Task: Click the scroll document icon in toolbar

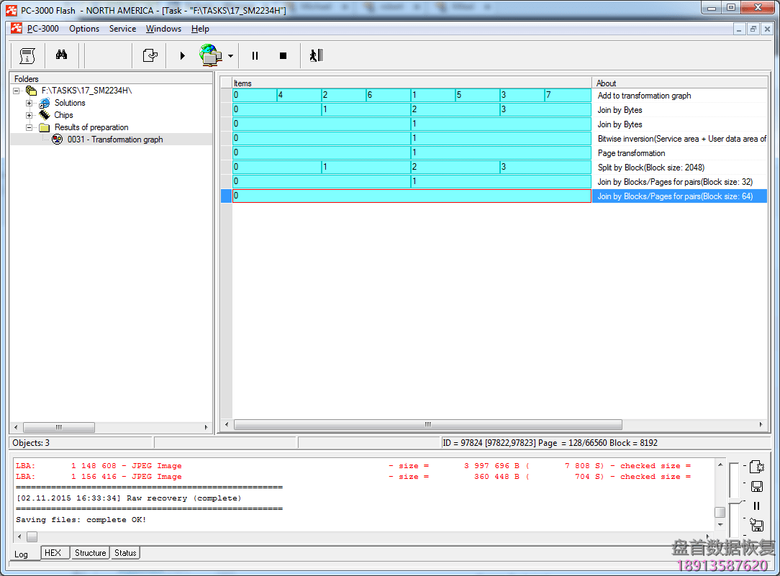Action: coord(27,55)
